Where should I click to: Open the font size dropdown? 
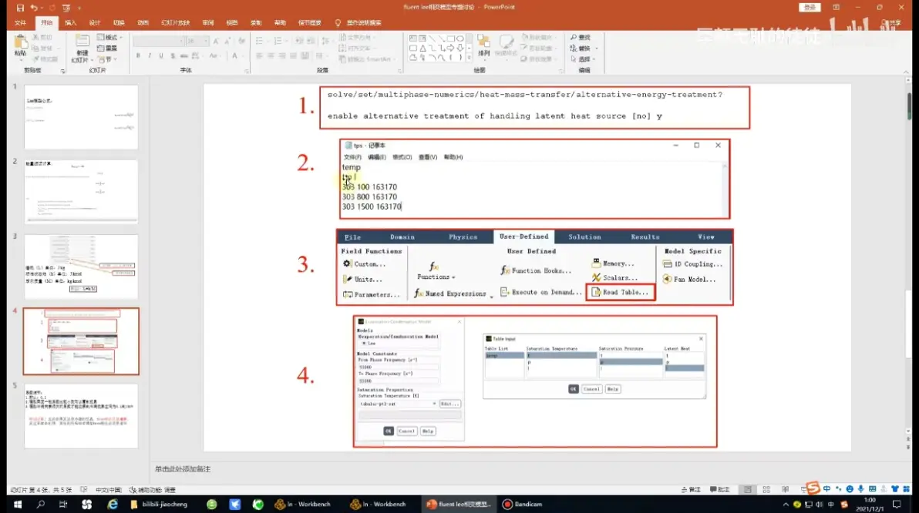tap(206, 41)
